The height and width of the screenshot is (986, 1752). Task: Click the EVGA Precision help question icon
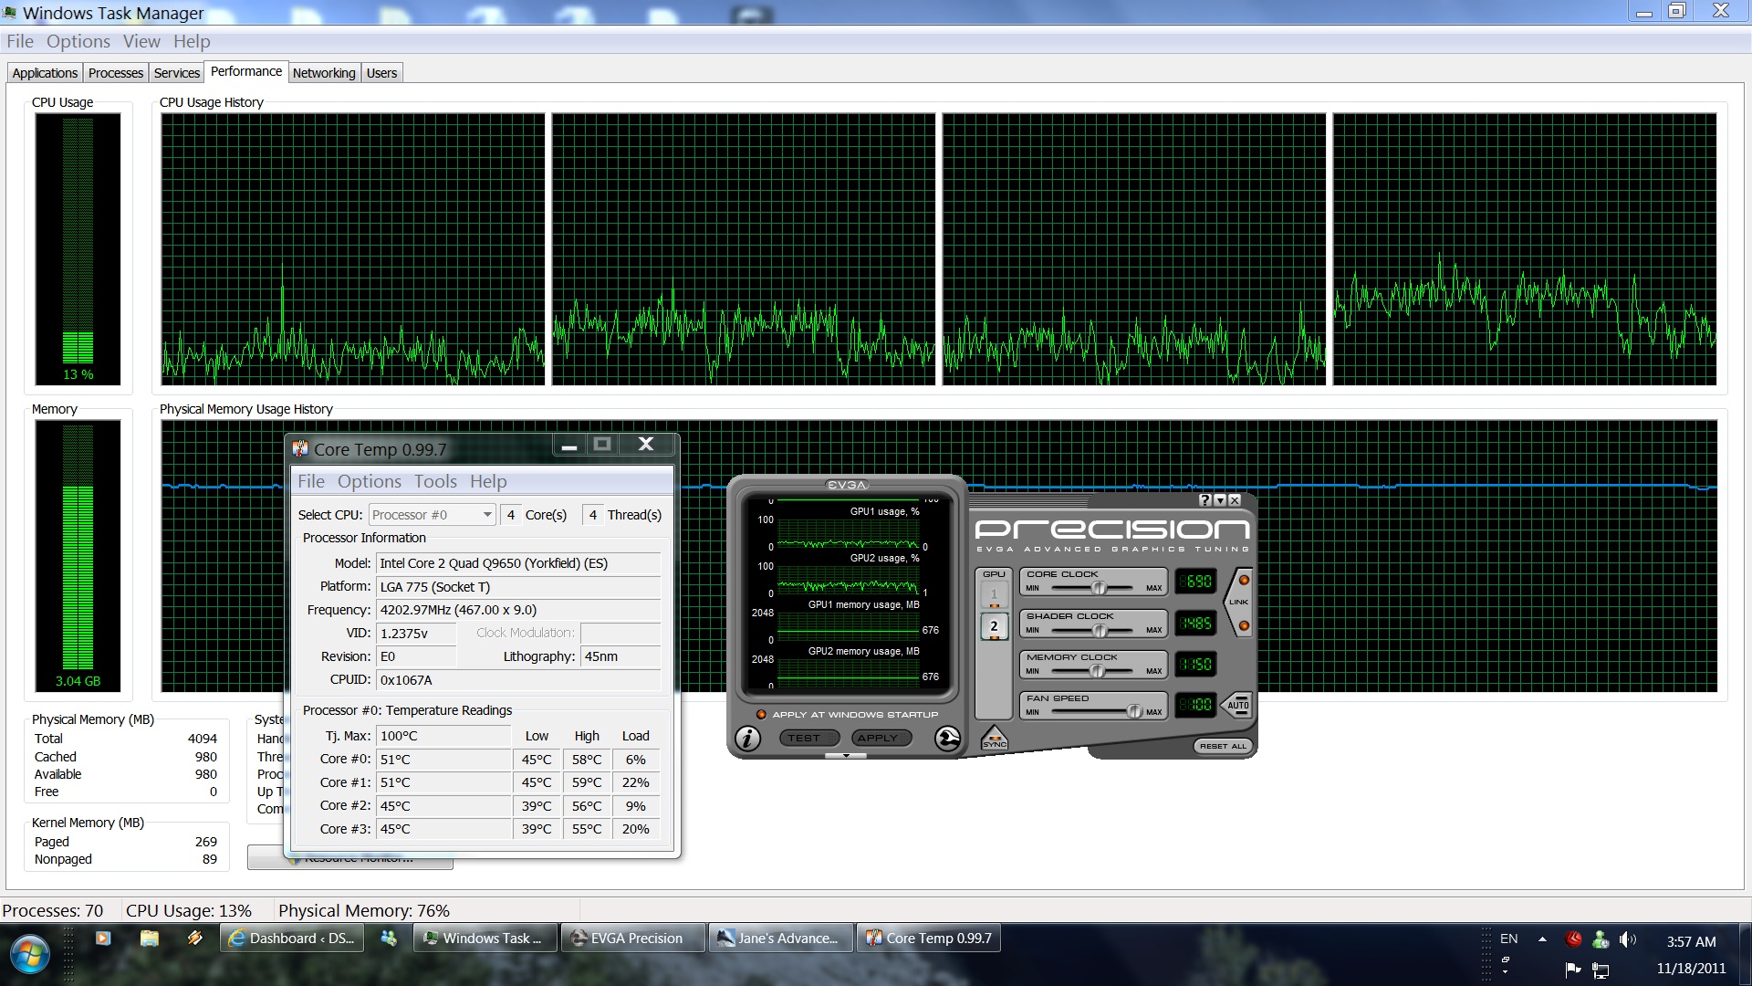(x=1204, y=500)
